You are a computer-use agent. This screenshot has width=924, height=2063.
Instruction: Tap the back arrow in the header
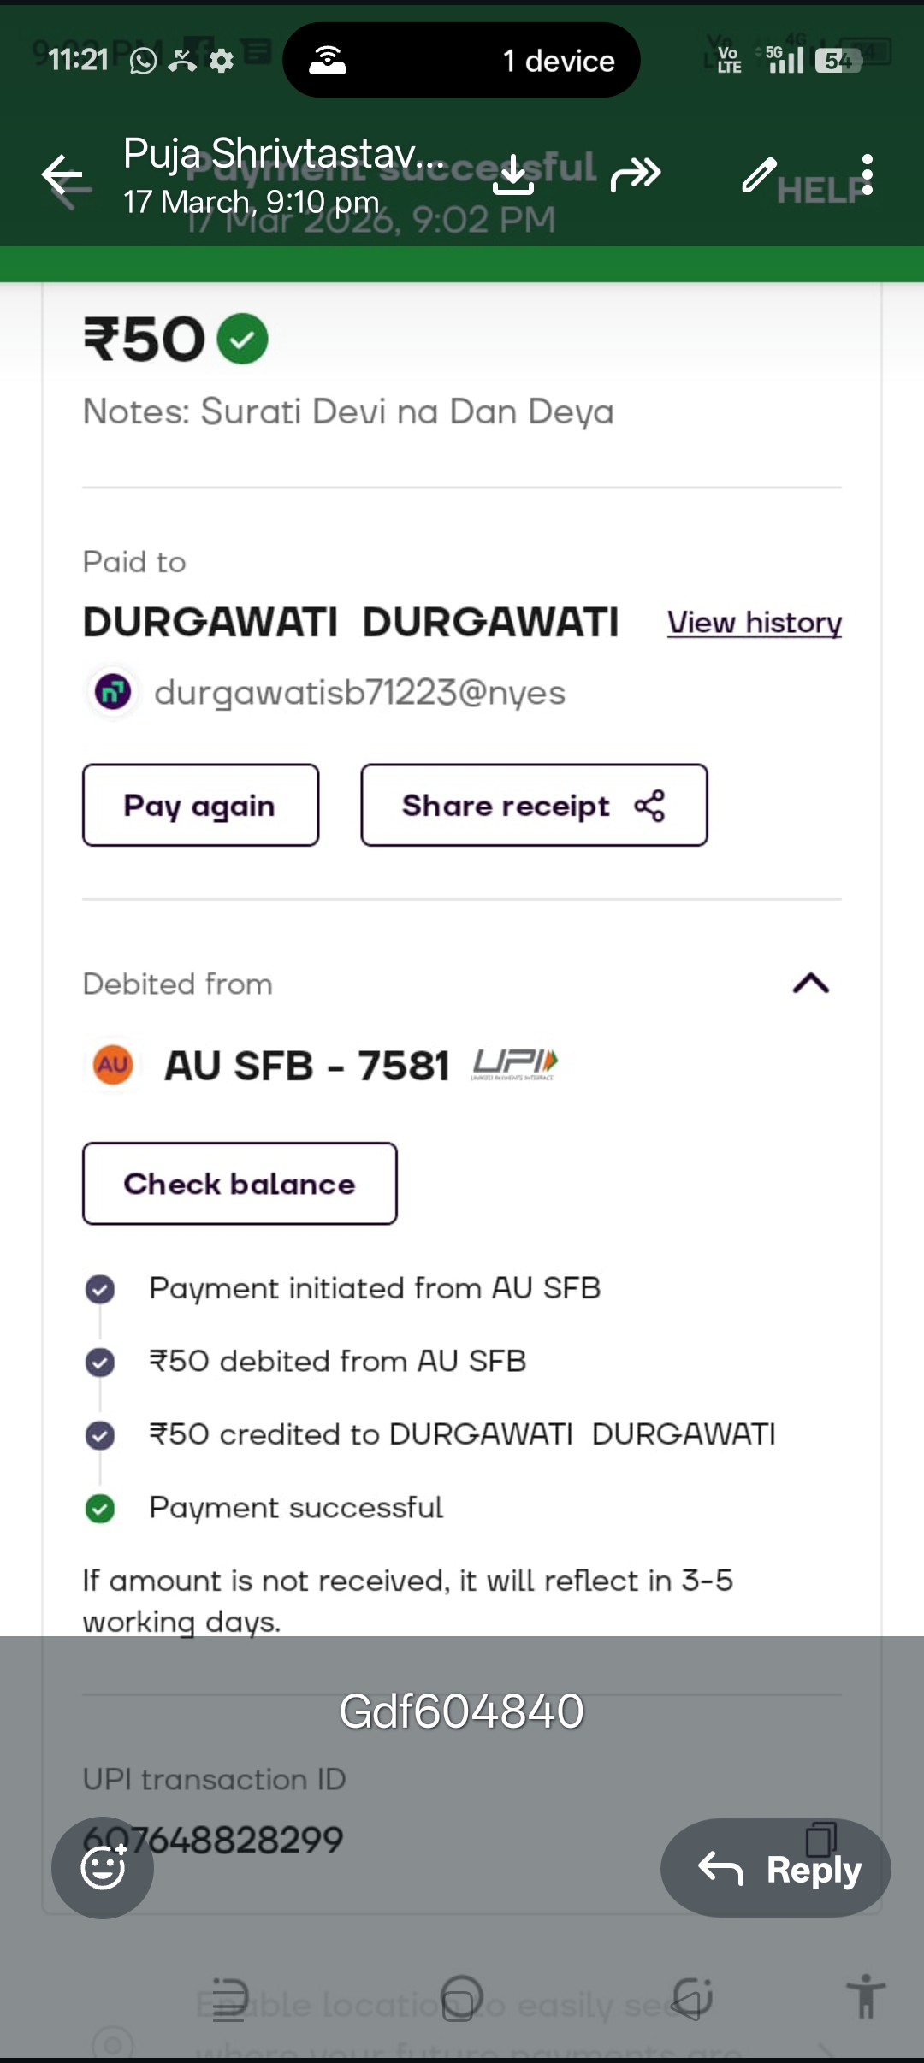tap(62, 176)
